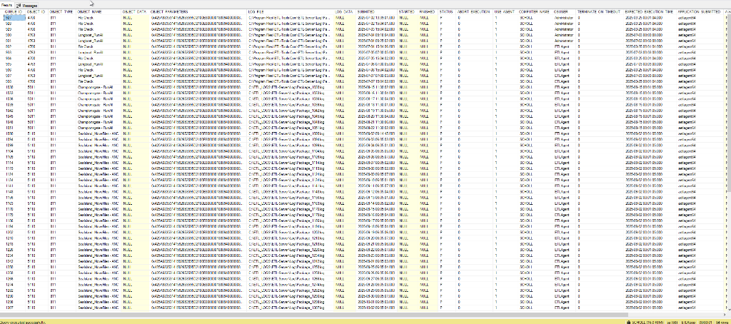Viewport: 731px width, 324px height.
Task: Select the ABORT EXECUTION column header
Action: point(475,11)
